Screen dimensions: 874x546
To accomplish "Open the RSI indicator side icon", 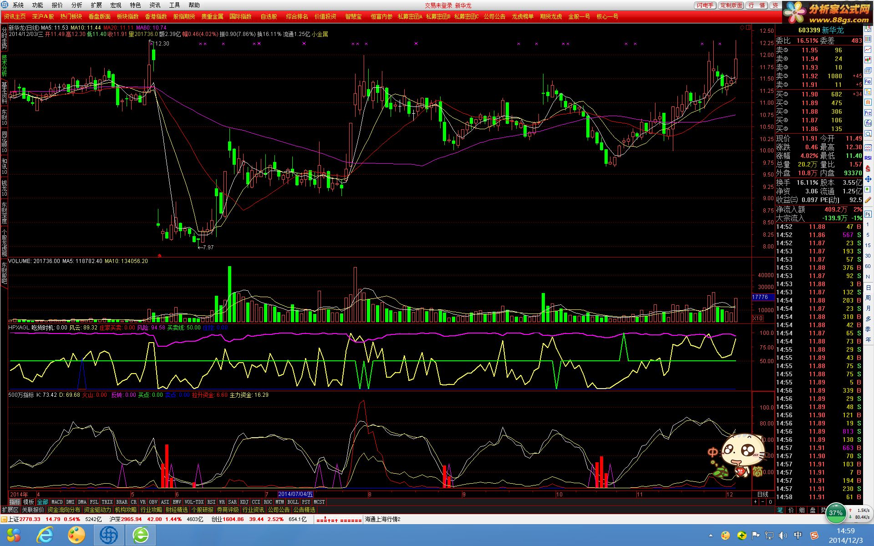I will [868, 157].
